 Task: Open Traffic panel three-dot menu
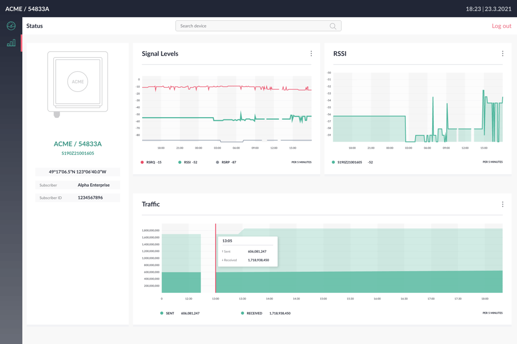click(x=503, y=205)
